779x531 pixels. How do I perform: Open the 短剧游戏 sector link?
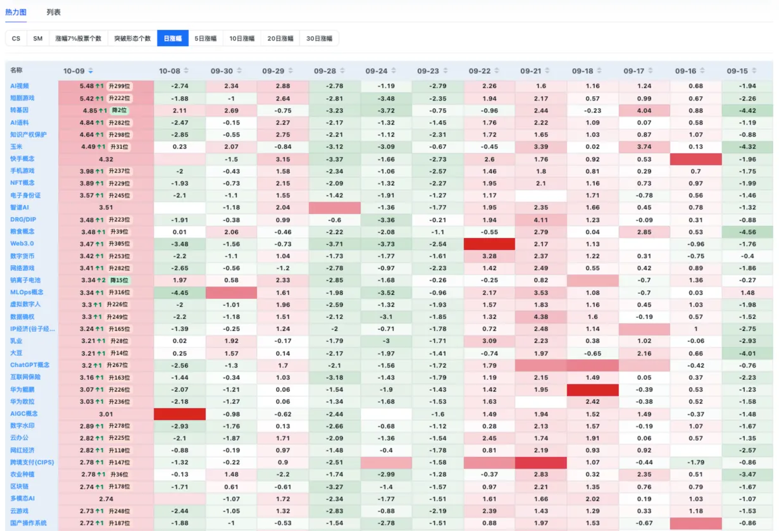[22, 98]
